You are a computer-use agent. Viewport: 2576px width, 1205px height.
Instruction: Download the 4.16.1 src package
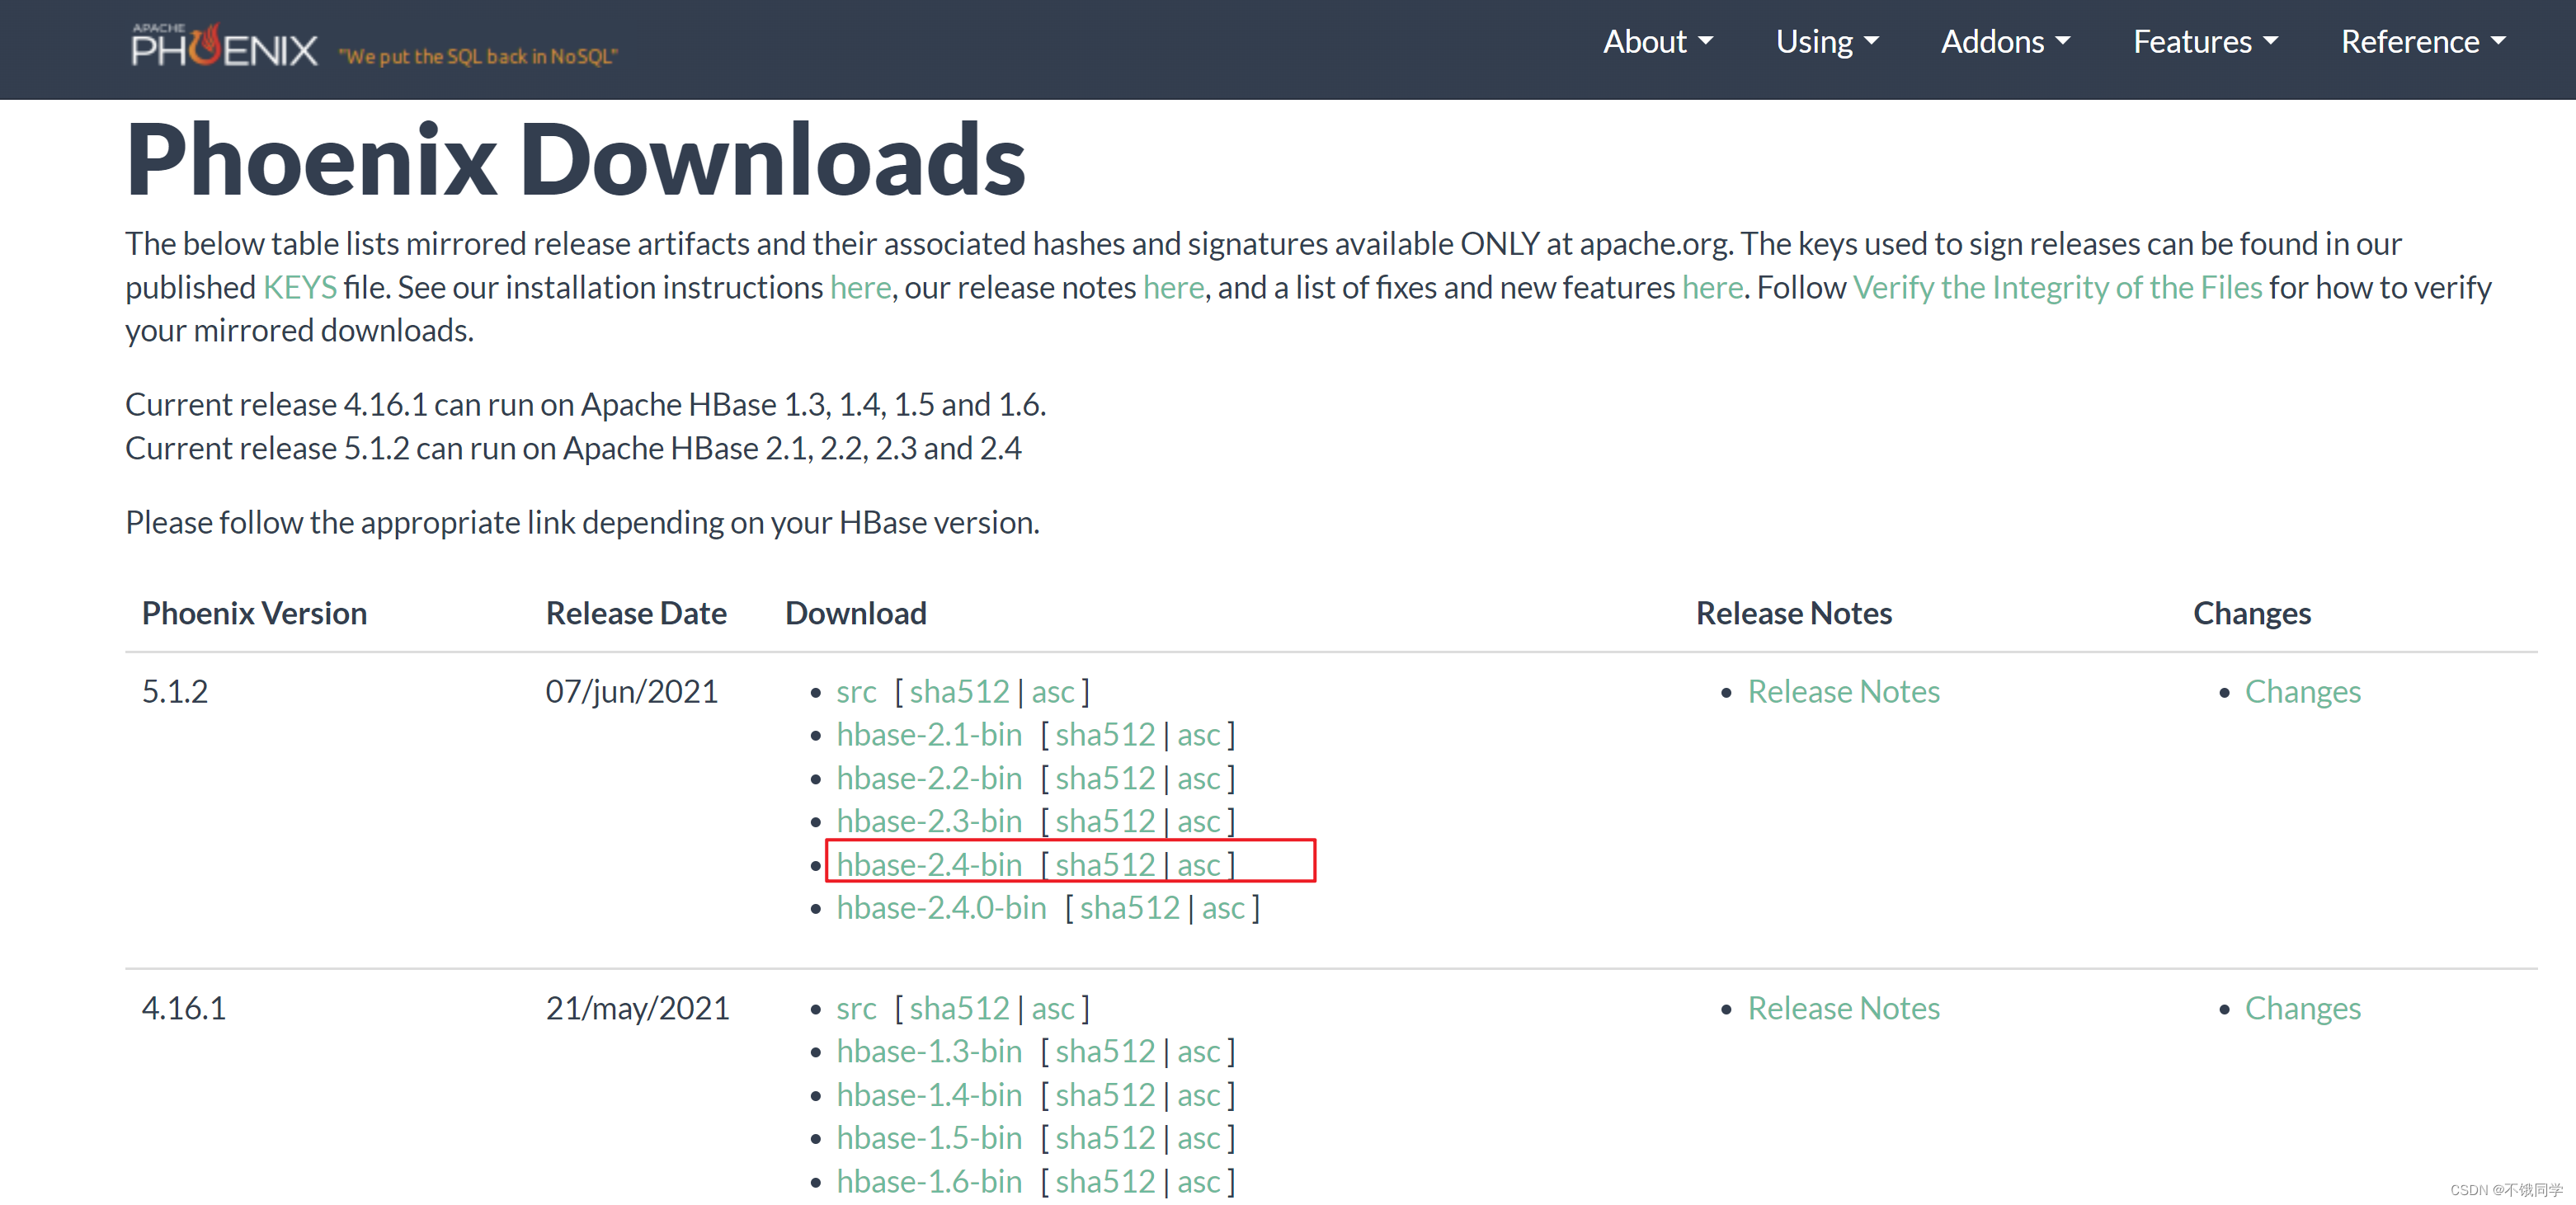point(856,1009)
